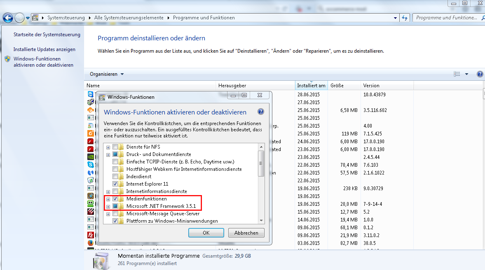Click the green robot icon for version 7-9-14-4
Viewport: 485px width, 270px height.
click(x=91, y=204)
